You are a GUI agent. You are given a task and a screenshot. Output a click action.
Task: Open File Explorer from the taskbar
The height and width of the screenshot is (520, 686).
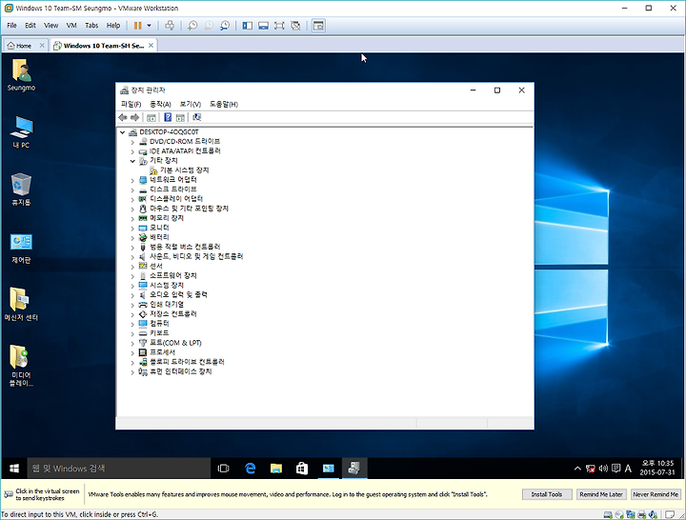276,469
